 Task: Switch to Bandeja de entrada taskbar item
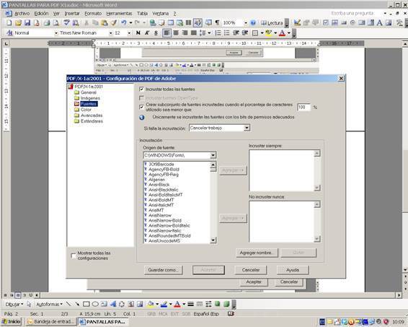pyautogui.click(x=51, y=322)
